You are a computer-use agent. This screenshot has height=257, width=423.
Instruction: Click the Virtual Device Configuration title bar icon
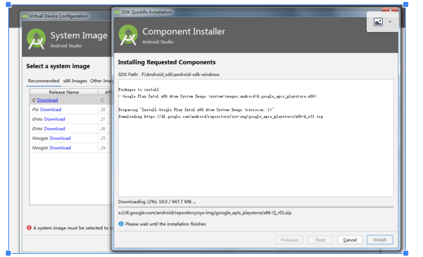click(x=25, y=16)
